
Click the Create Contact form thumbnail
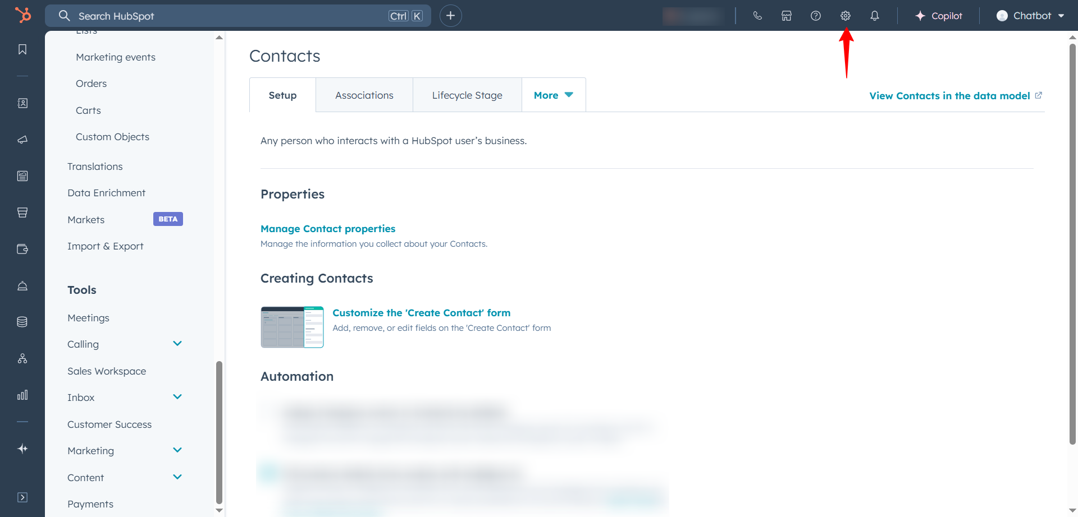[x=292, y=327]
